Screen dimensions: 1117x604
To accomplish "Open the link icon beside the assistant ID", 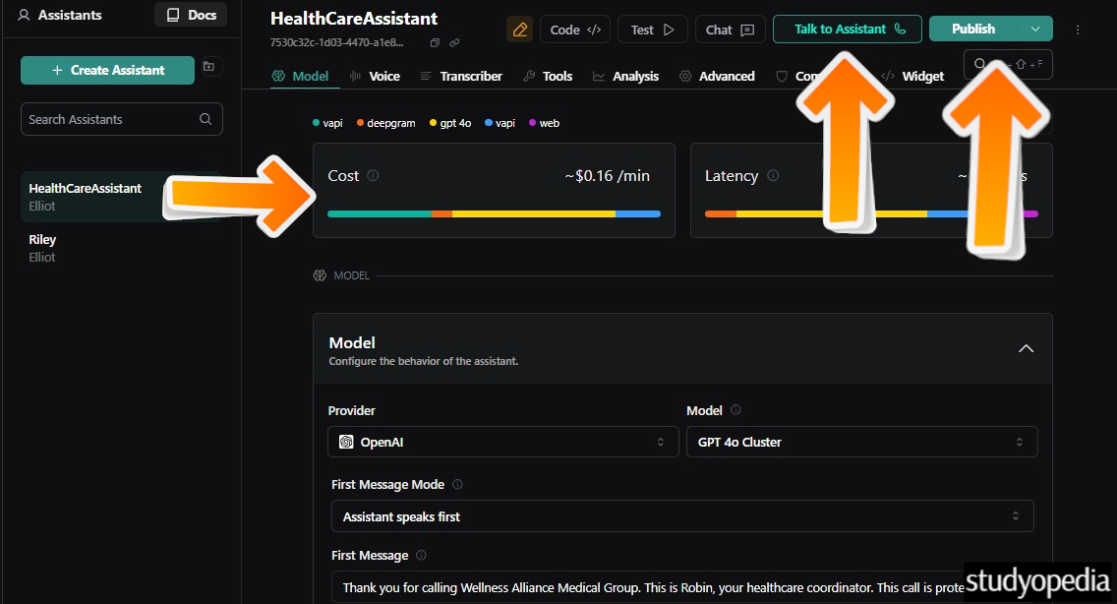I will pyautogui.click(x=453, y=42).
